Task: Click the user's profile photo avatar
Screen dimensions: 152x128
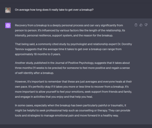Action: click(x=8, y=10)
